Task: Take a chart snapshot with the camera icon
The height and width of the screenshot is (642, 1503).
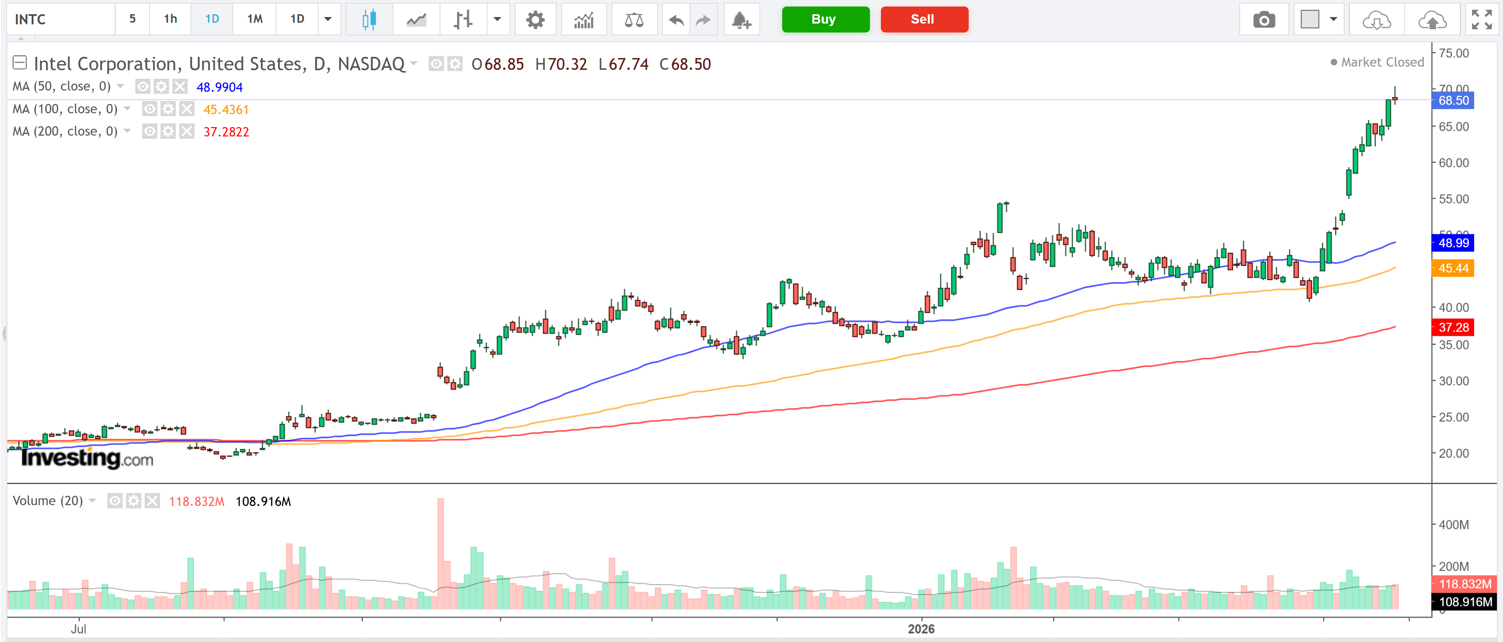Action: 1264,19
